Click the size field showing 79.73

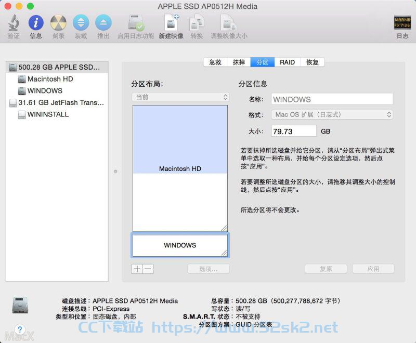point(294,131)
